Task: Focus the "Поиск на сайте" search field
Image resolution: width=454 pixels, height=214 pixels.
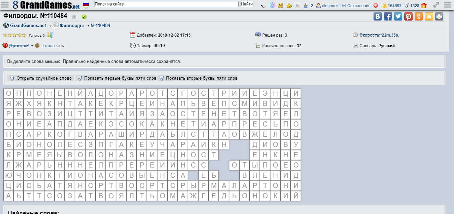Action: pos(166,4)
